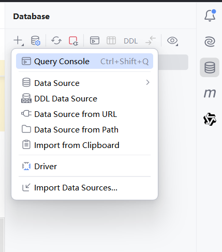Select Query Console menu item
Image resolution: width=222 pixels, height=252 pixels.
click(x=84, y=61)
